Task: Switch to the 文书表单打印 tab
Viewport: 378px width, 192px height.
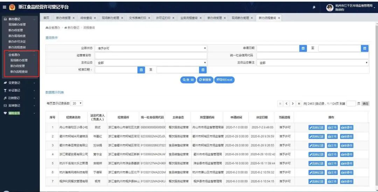Action: pyautogui.click(x=138, y=18)
